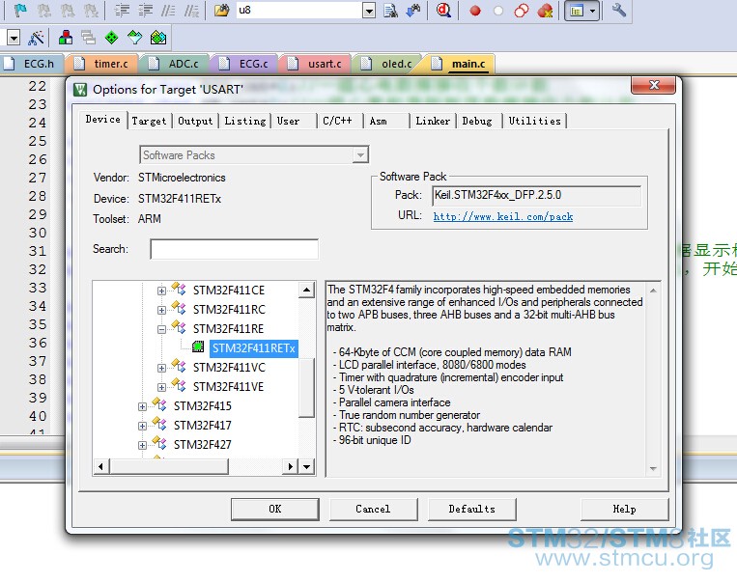The width and height of the screenshot is (737, 582).
Task: Open the Software Packs combo box
Action: point(254,155)
